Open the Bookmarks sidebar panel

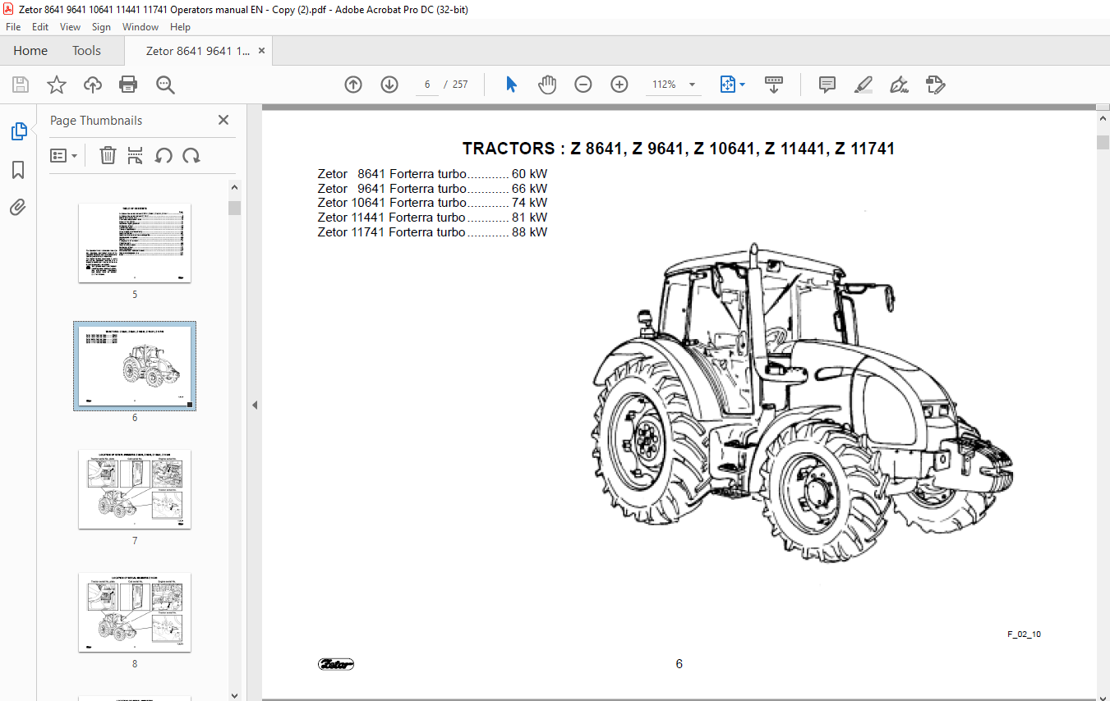coord(18,170)
